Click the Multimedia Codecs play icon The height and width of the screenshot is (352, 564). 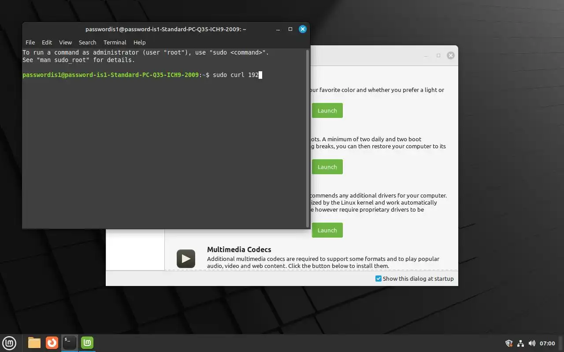[186, 259]
